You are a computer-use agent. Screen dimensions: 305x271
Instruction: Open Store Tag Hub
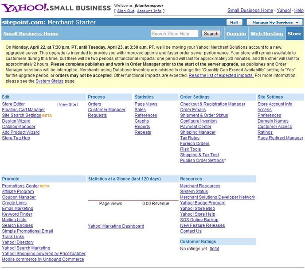click(x=16, y=138)
